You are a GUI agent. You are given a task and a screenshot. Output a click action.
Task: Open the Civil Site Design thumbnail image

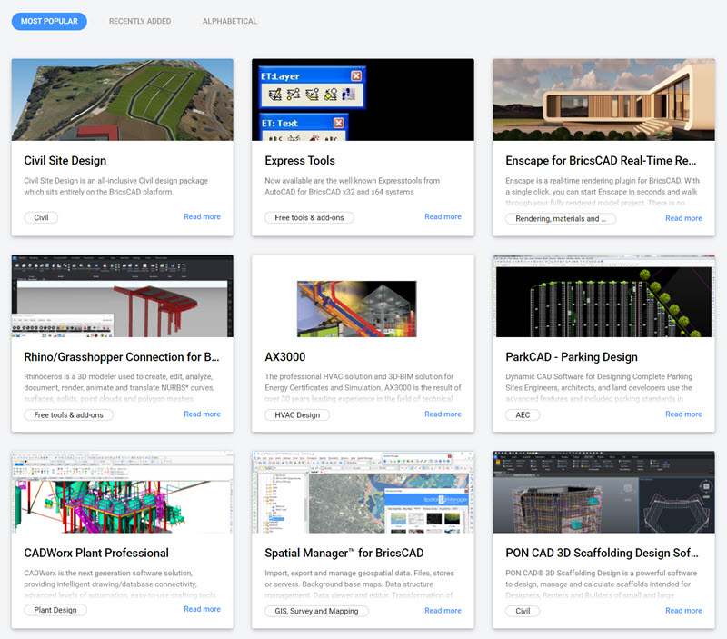point(122,100)
